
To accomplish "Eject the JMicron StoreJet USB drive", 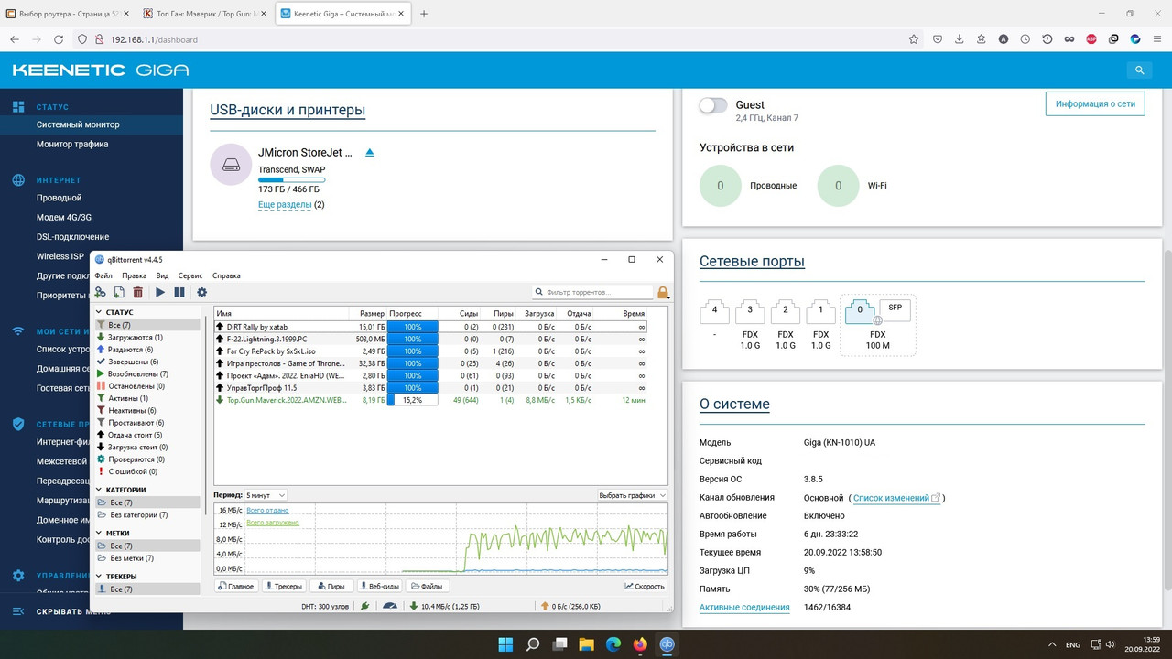I will click(x=370, y=153).
